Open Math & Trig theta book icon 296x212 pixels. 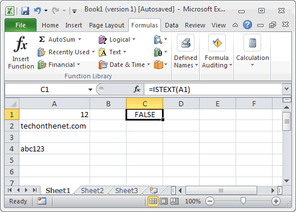158,52
